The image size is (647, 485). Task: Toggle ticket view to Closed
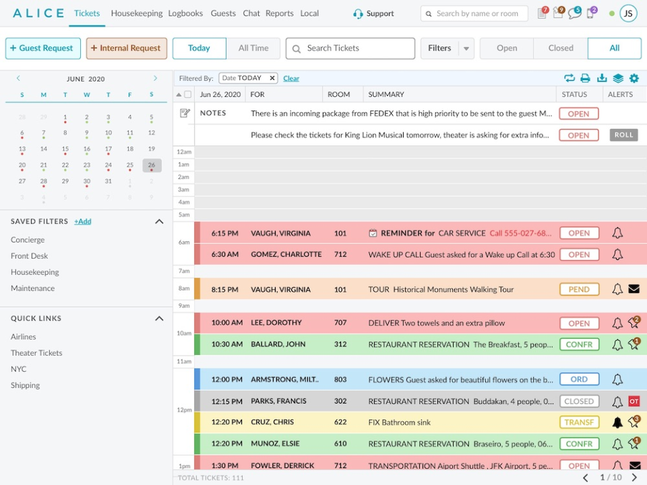point(560,48)
